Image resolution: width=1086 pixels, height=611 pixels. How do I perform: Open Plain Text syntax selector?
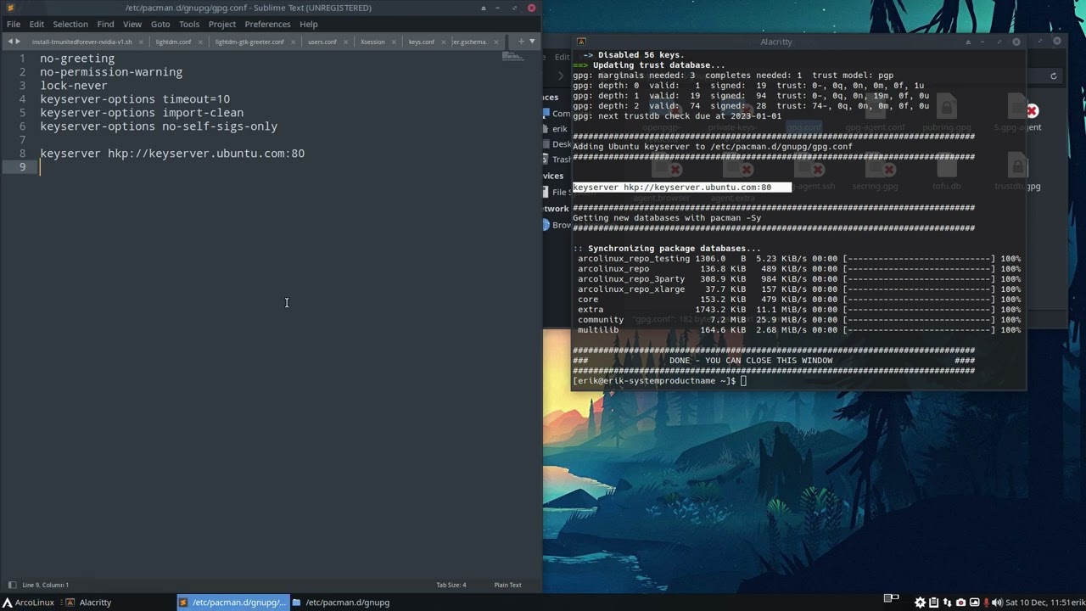507,585
